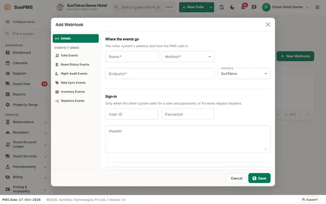Click the Support button
The image size is (326, 204).
309,199
